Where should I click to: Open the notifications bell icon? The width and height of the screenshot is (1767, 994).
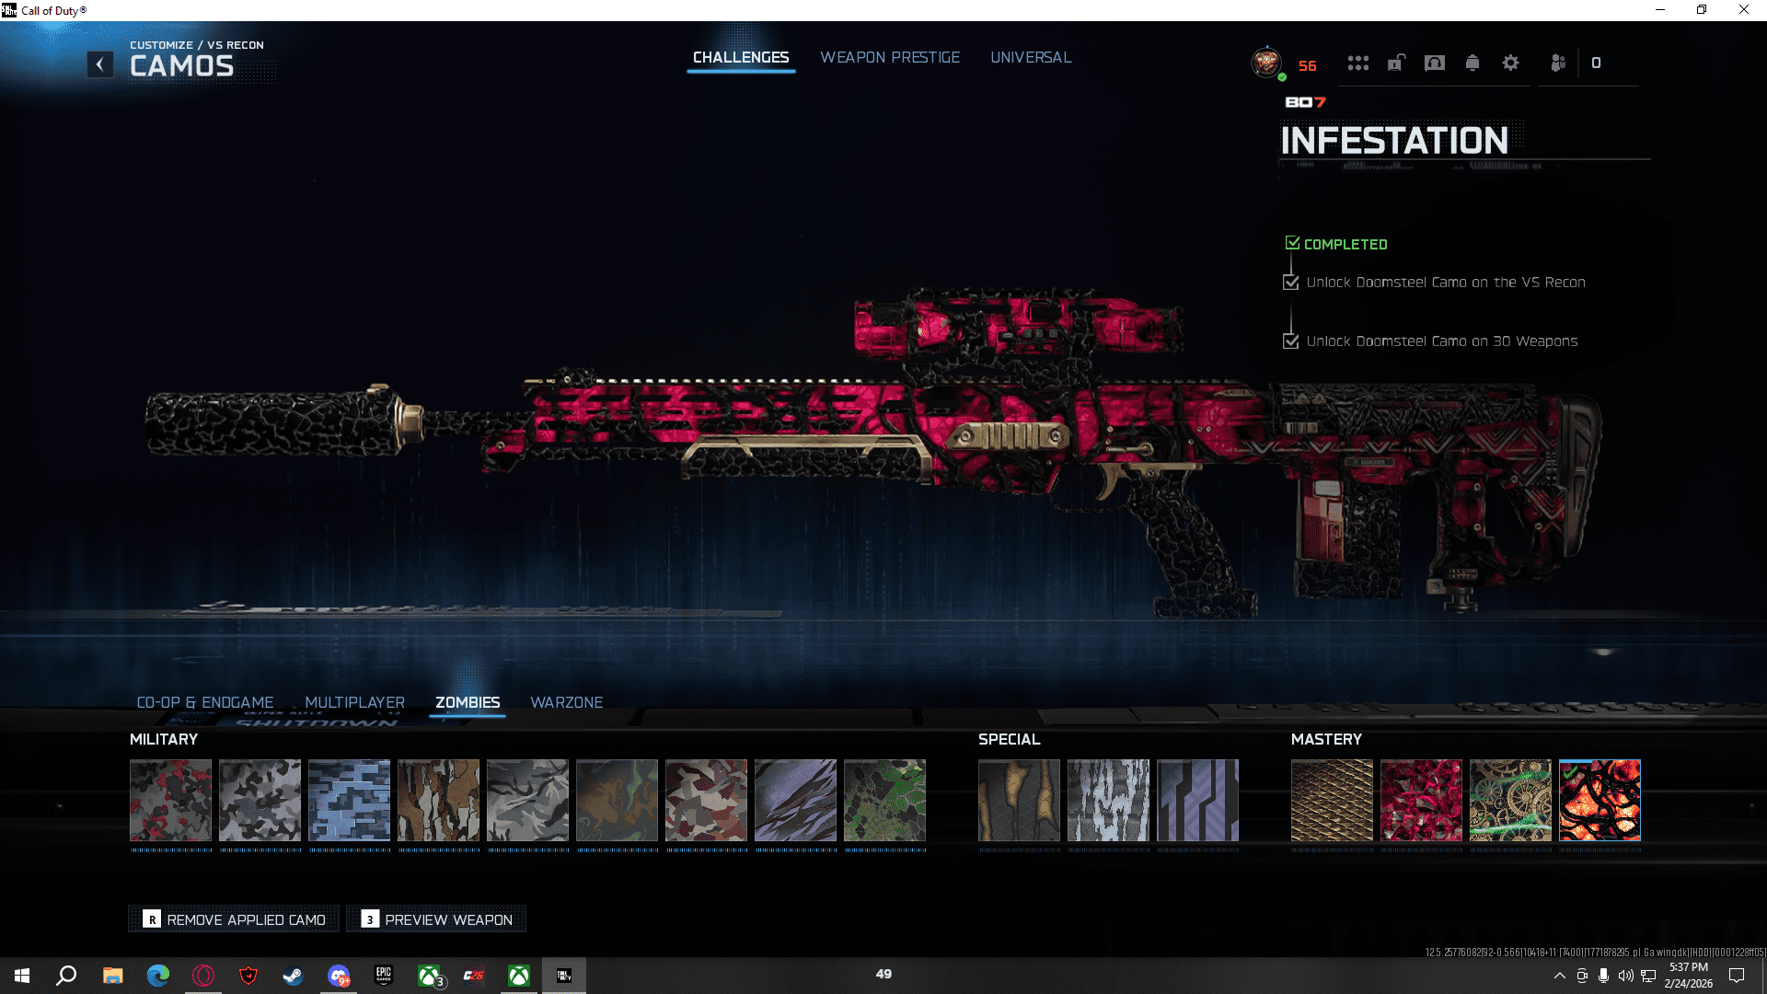[x=1472, y=64]
